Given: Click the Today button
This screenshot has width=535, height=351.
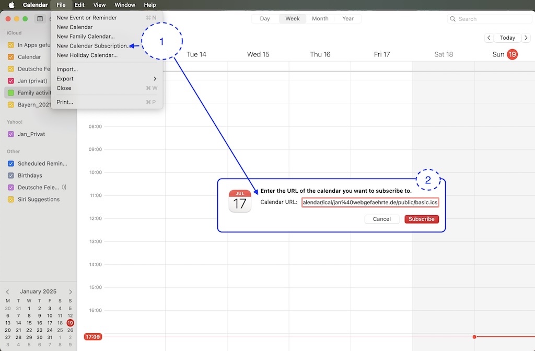Looking at the screenshot, I should 507,38.
